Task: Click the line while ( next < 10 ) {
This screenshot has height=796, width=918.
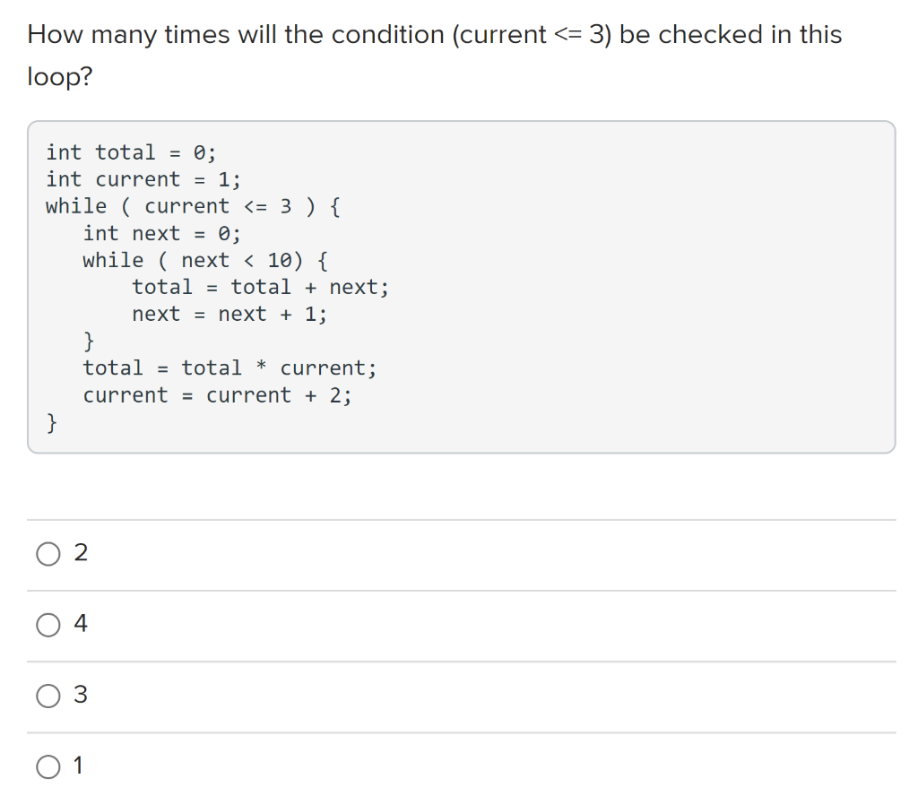Action: pyautogui.click(x=204, y=260)
